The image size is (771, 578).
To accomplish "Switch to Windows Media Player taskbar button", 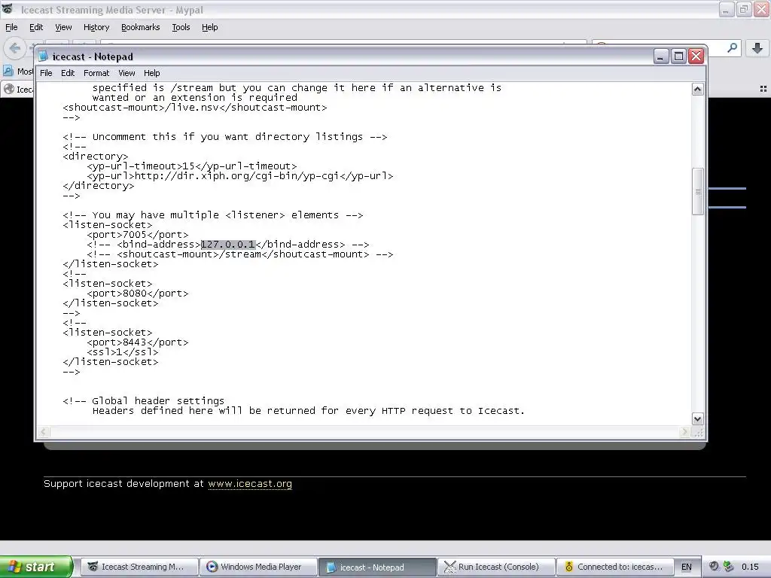I will (258, 567).
